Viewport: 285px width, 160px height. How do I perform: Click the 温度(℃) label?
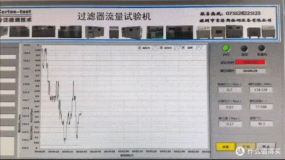click(x=255, y=118)
